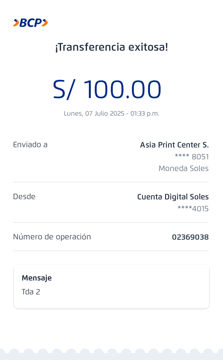This screenshot has height=360, width=223.
Task: Tap the 100.00 transfer amount
Action: tap(122, 89)
